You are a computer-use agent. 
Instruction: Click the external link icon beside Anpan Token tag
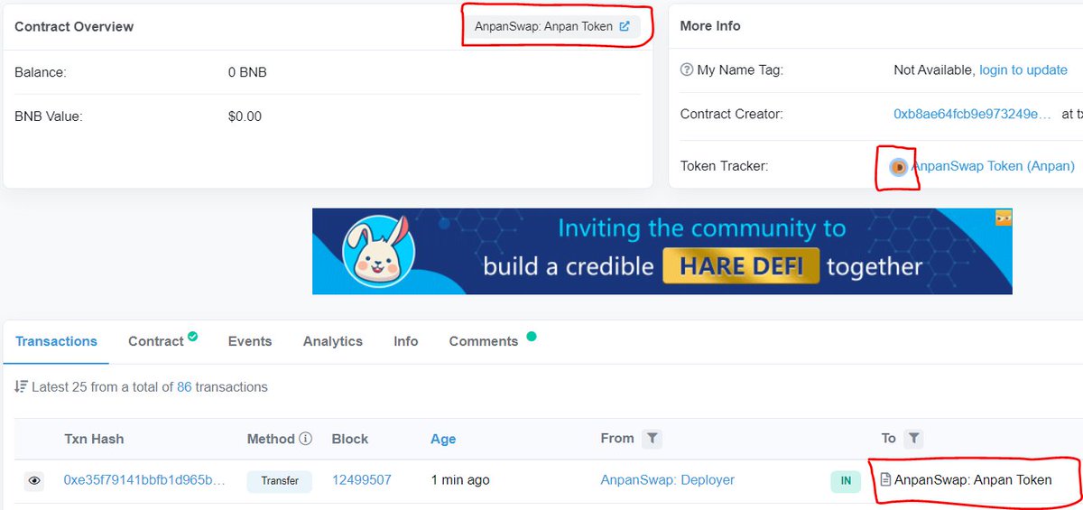(625, 27)
